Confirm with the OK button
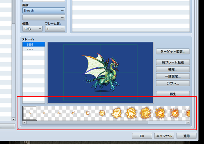Image resolution: width=204 pixels, height=144 pixels. pos(142,136)
